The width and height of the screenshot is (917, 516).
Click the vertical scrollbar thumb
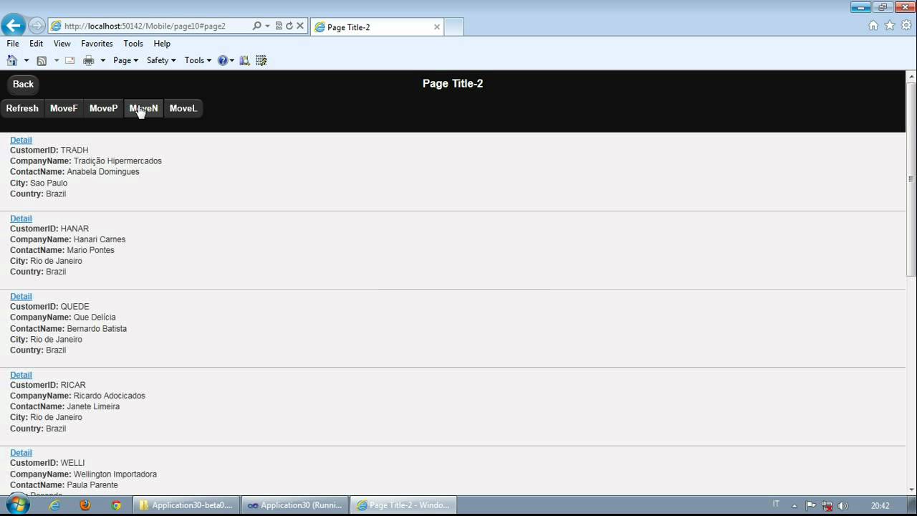pyautogui.click(x=911, y=179)
